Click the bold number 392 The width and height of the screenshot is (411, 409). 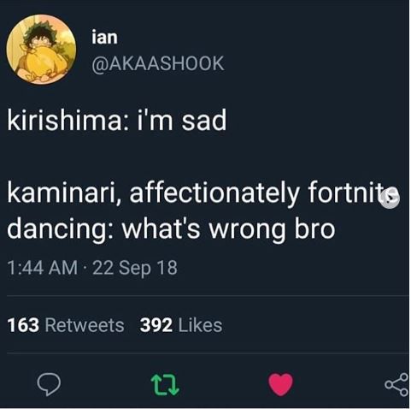pyautogui.click(x=156, y=325)
